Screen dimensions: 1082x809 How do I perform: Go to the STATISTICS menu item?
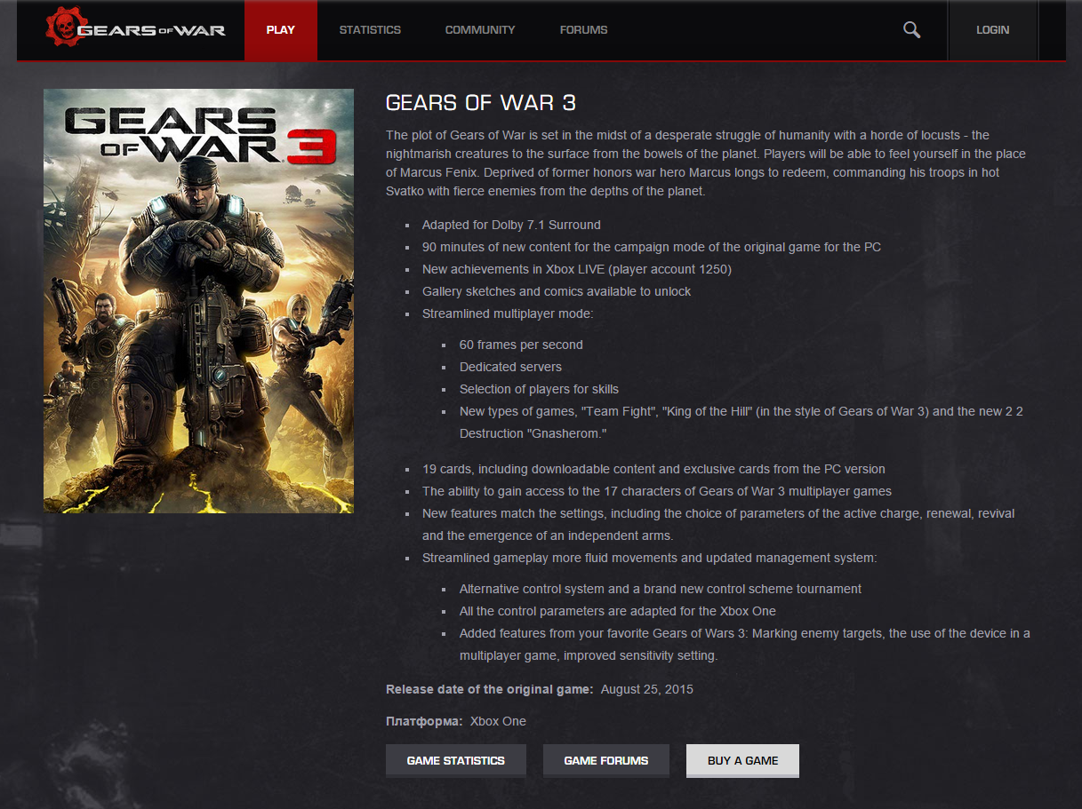coord(370,30)
